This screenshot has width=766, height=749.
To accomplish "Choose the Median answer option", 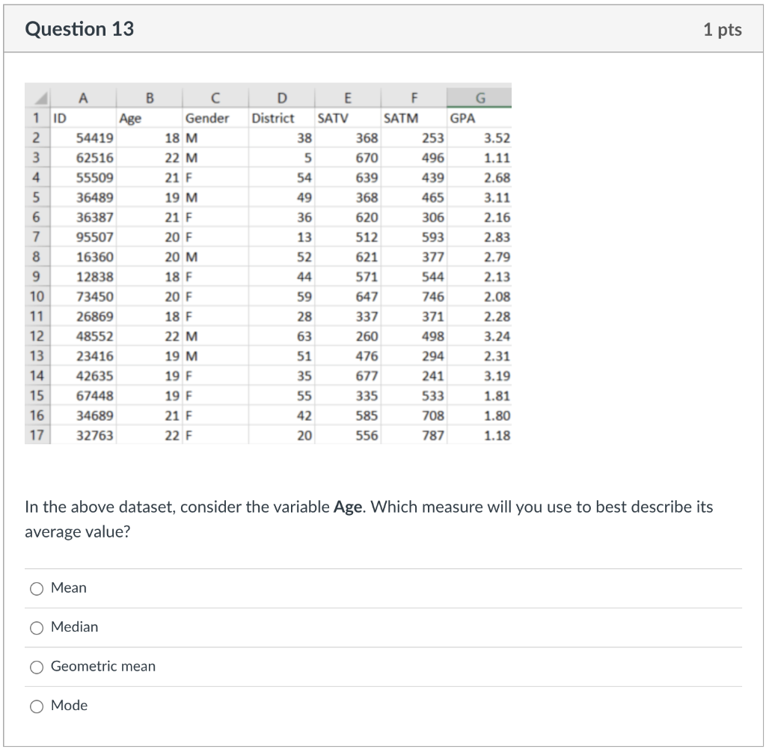I will coord(37,628).
